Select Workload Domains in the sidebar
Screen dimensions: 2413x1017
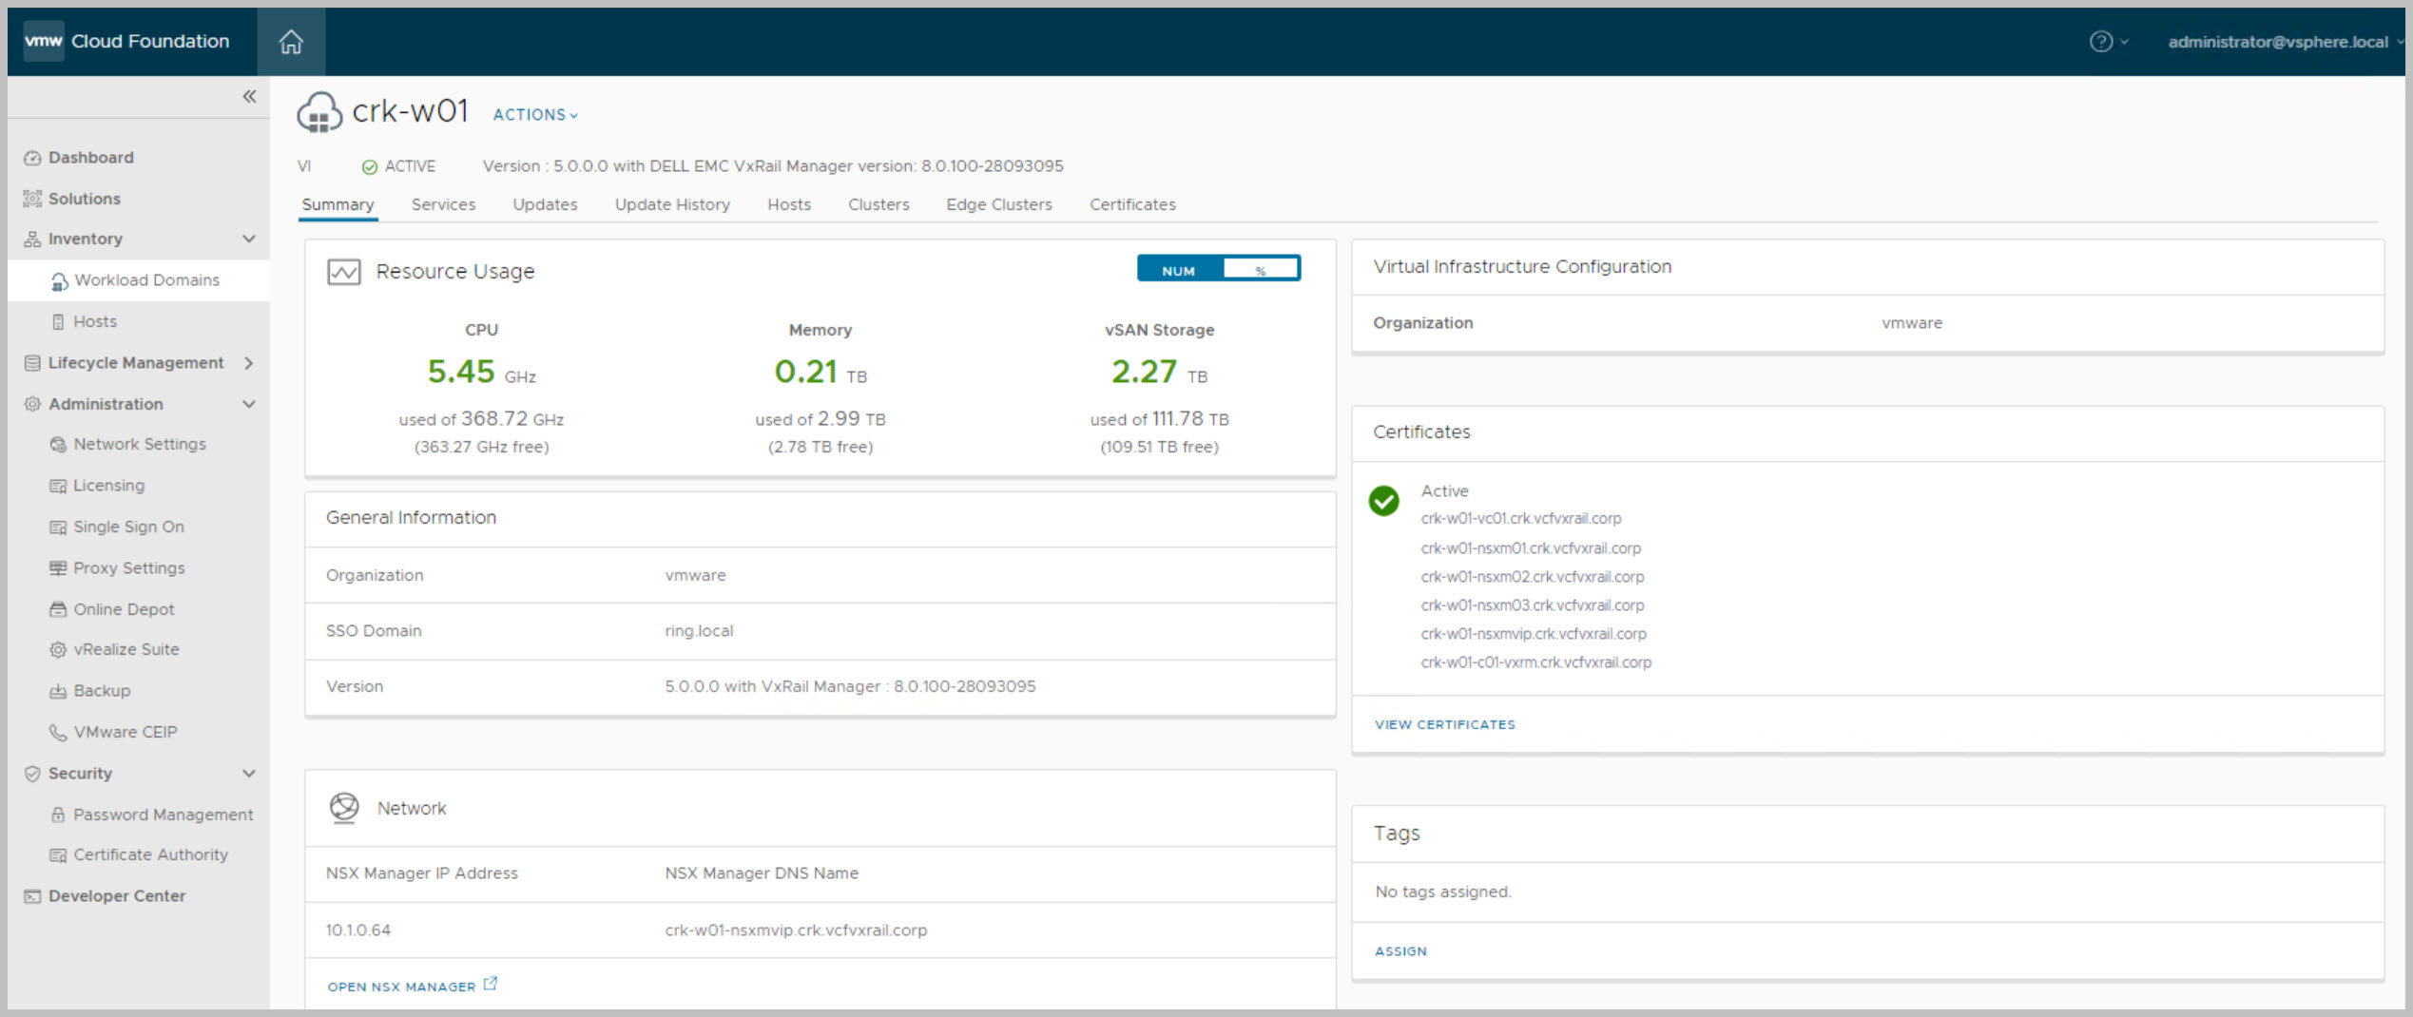point(146,280)
